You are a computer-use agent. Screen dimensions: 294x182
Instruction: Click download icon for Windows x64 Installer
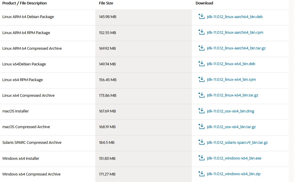tap(201, 158)
